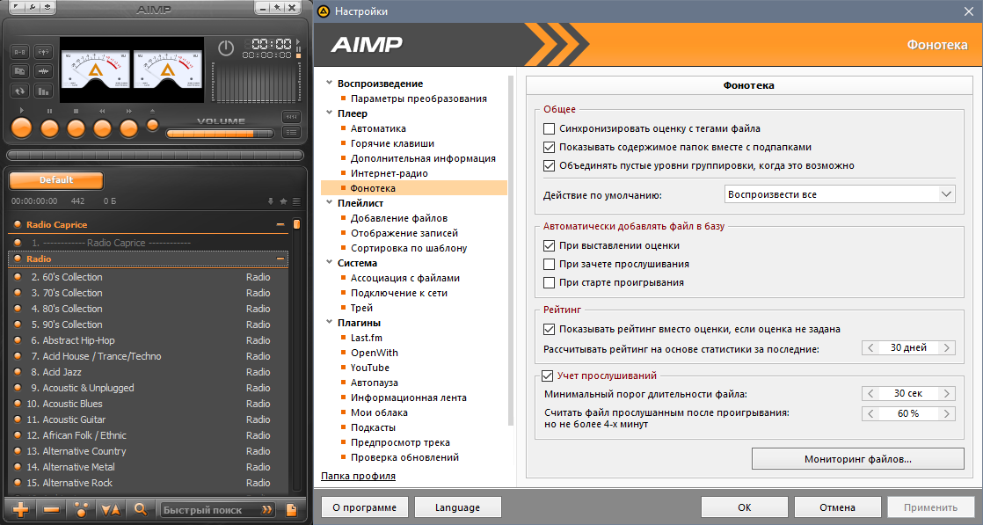Click the small Eject/Open files button

152,125
